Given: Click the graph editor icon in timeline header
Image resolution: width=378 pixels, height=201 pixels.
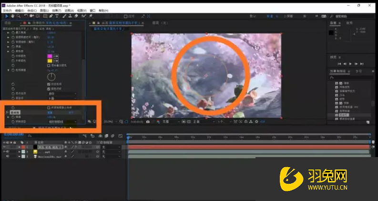Looking at the screenshot, I should click(x=121, y=136).
